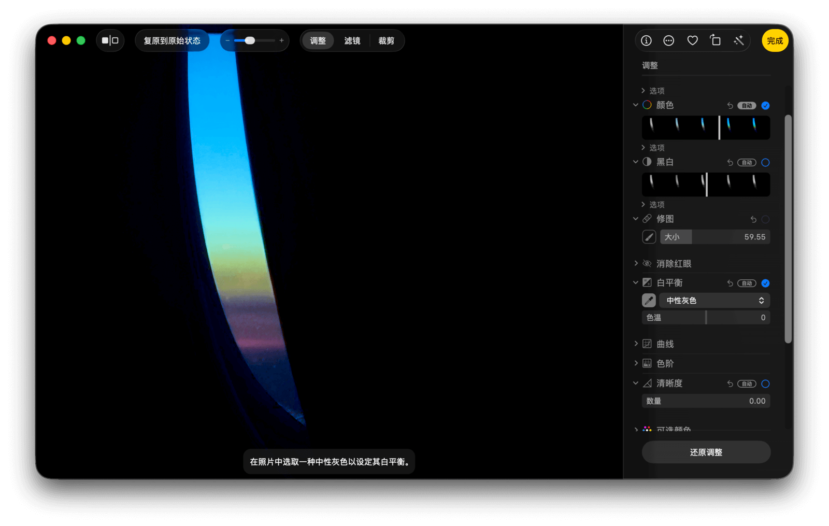Screen dimensions: 829x526
Task: Select the retouch brush tool
Action: (x=649, y=237)
